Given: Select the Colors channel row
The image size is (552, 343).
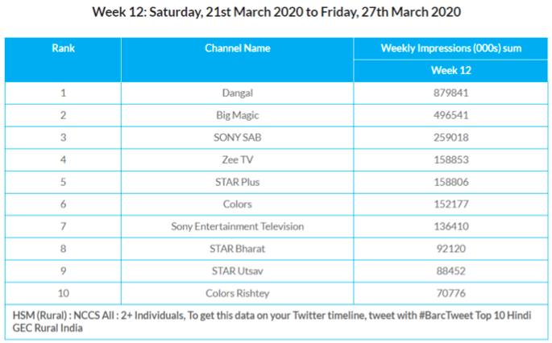Looking at the screenshot, I should (x=237, y=205).
